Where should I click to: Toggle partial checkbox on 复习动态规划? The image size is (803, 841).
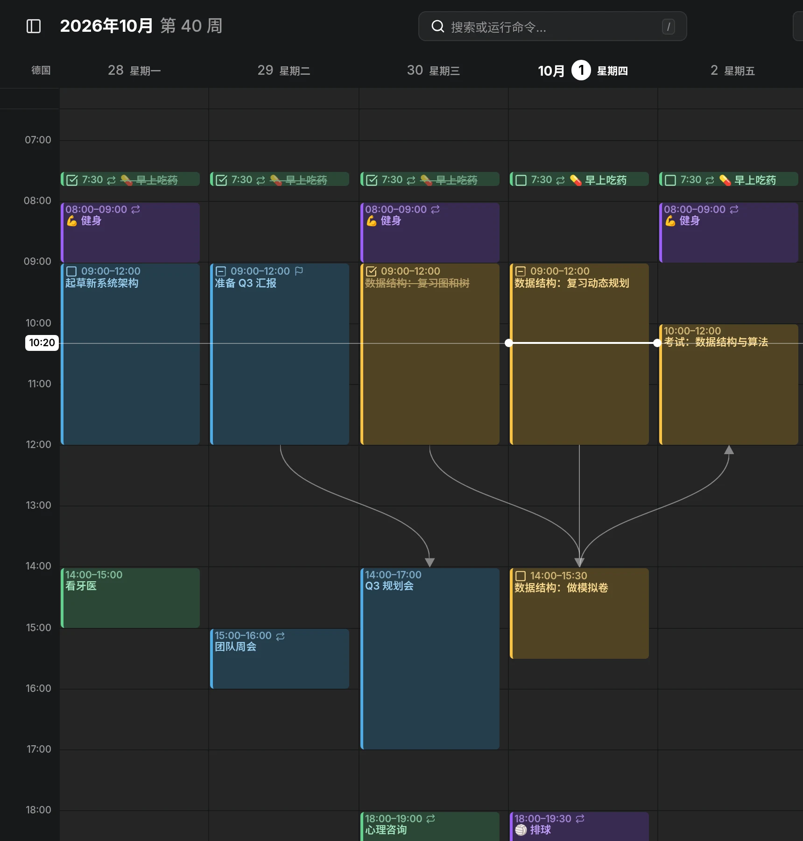(521, 271)
